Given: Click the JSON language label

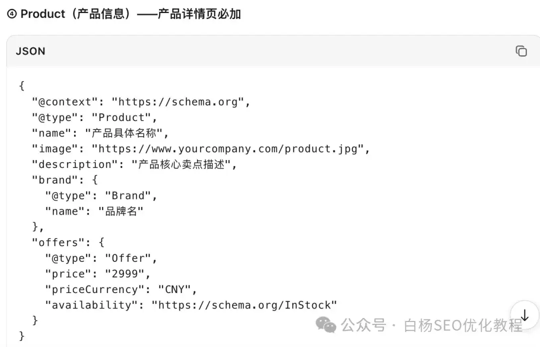Looking at the screenshot, I should point(30,51).
